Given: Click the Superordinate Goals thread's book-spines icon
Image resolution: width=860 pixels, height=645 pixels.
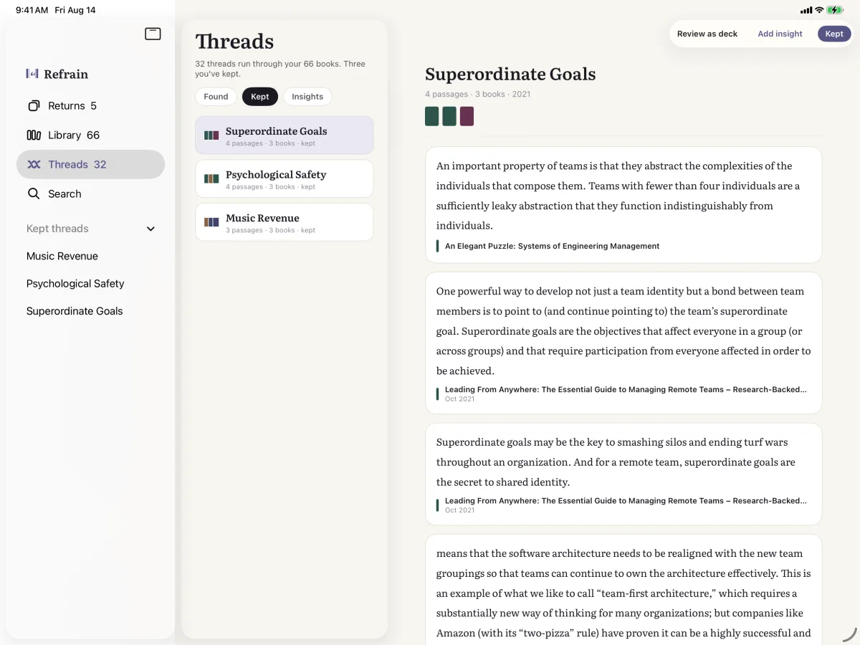Looking at the screenshot, I should point(211,135).
